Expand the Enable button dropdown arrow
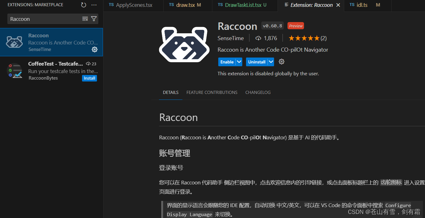Viewport: 425px width, 218px height. tap(239, 62)
